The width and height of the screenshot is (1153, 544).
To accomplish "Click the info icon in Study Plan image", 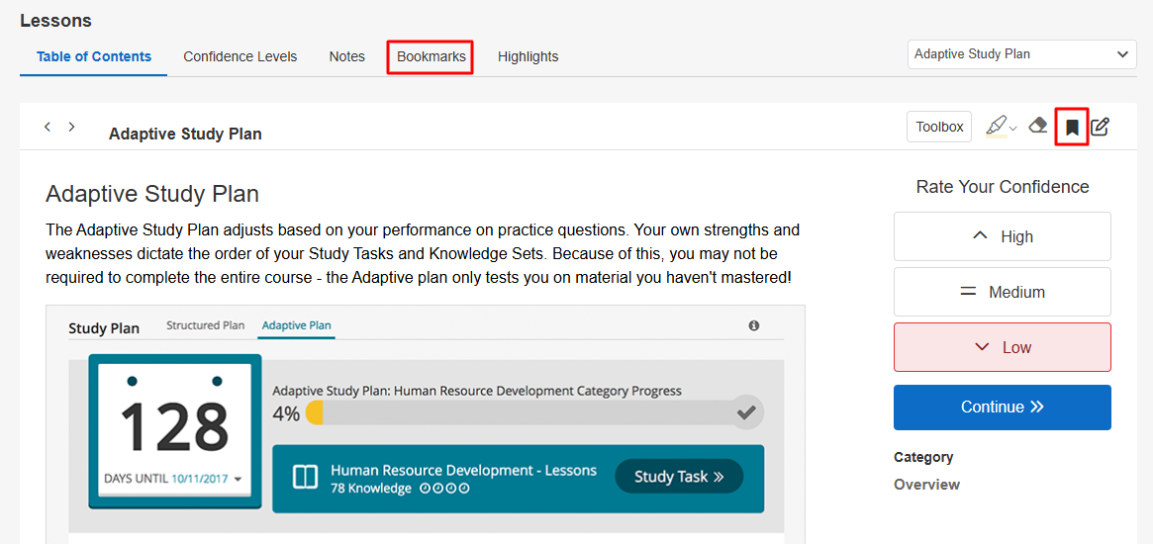I will (754, 325).
